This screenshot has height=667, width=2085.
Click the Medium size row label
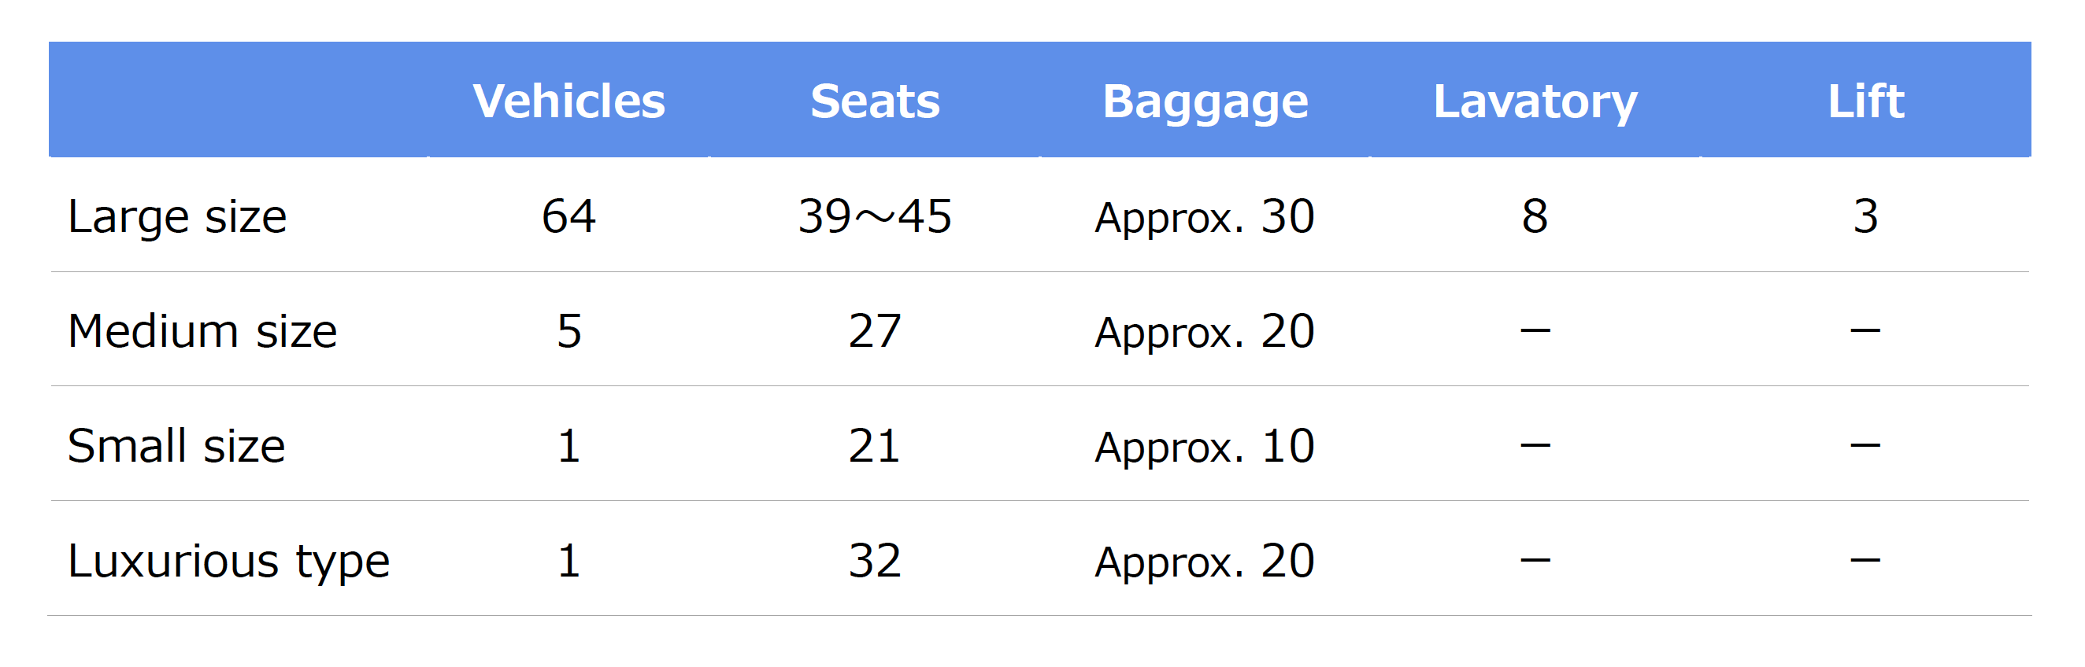point(202,331)
